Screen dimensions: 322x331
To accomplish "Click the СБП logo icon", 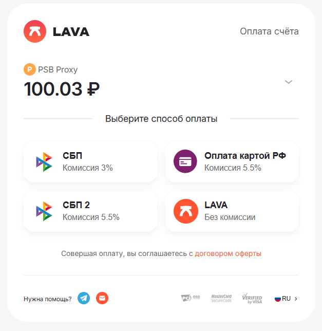I will point(44,162).
